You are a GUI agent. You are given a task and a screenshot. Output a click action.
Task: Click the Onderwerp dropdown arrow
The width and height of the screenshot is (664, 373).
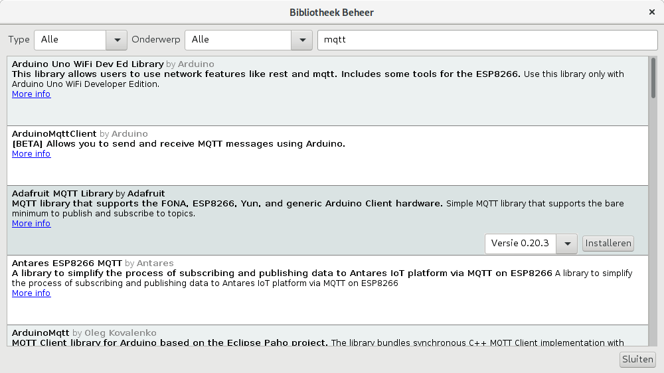tap(302, 40)
